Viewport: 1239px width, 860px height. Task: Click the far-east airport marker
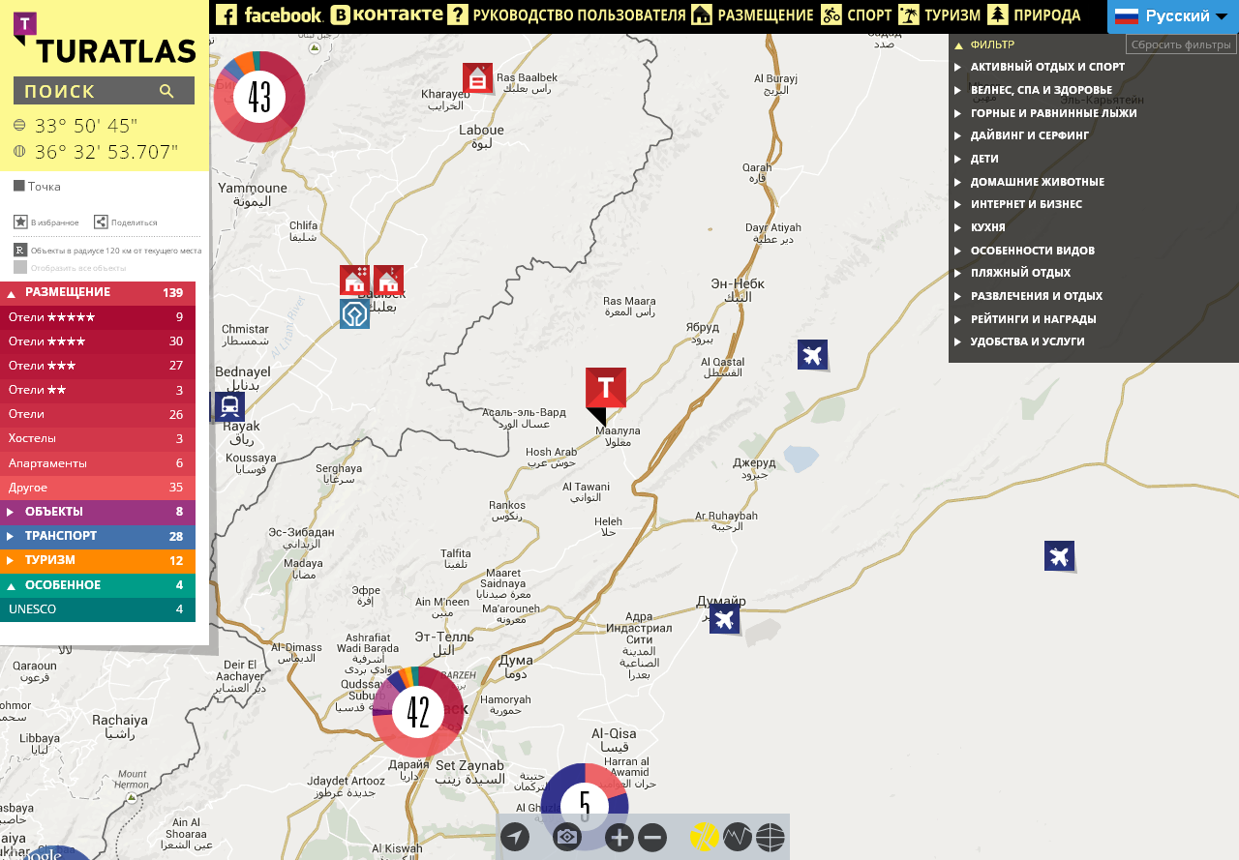pyautogui.click(x=1059, y=555)
